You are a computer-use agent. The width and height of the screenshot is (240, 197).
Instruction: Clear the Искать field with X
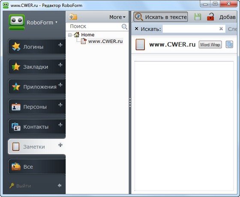coord(221,29)
